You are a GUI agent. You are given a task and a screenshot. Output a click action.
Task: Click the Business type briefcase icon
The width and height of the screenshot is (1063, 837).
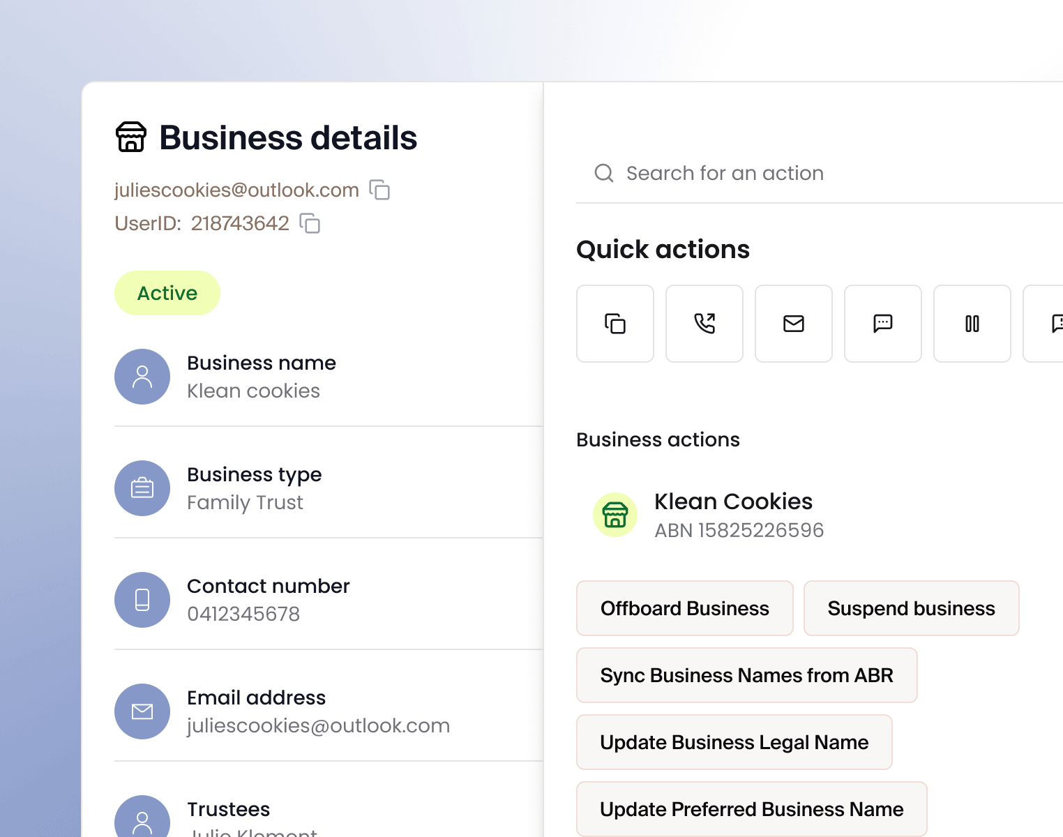[142, 488]
